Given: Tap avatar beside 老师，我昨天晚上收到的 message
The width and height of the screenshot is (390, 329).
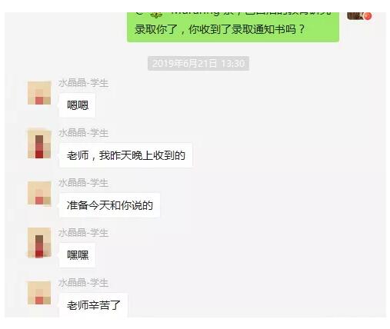Looking at the screenshot, I should [x=39, y=144].
